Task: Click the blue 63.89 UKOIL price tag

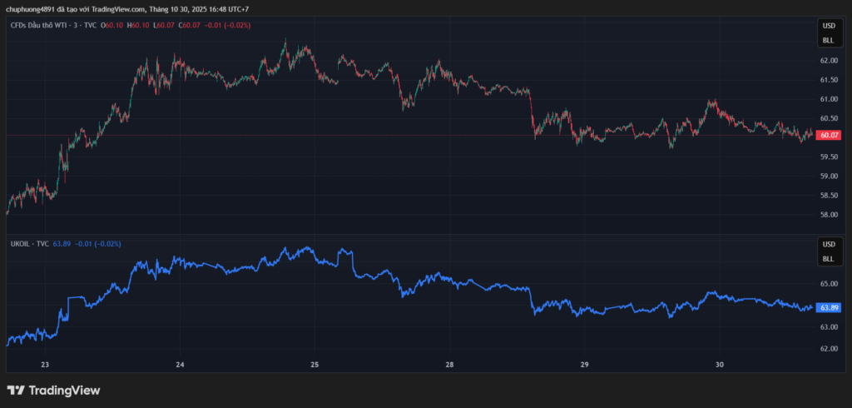Action: (x=829, y=307)
